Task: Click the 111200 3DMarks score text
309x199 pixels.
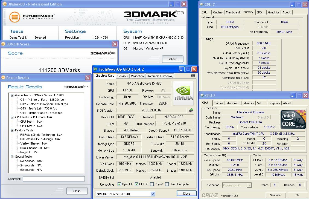Action: point(59,70)
